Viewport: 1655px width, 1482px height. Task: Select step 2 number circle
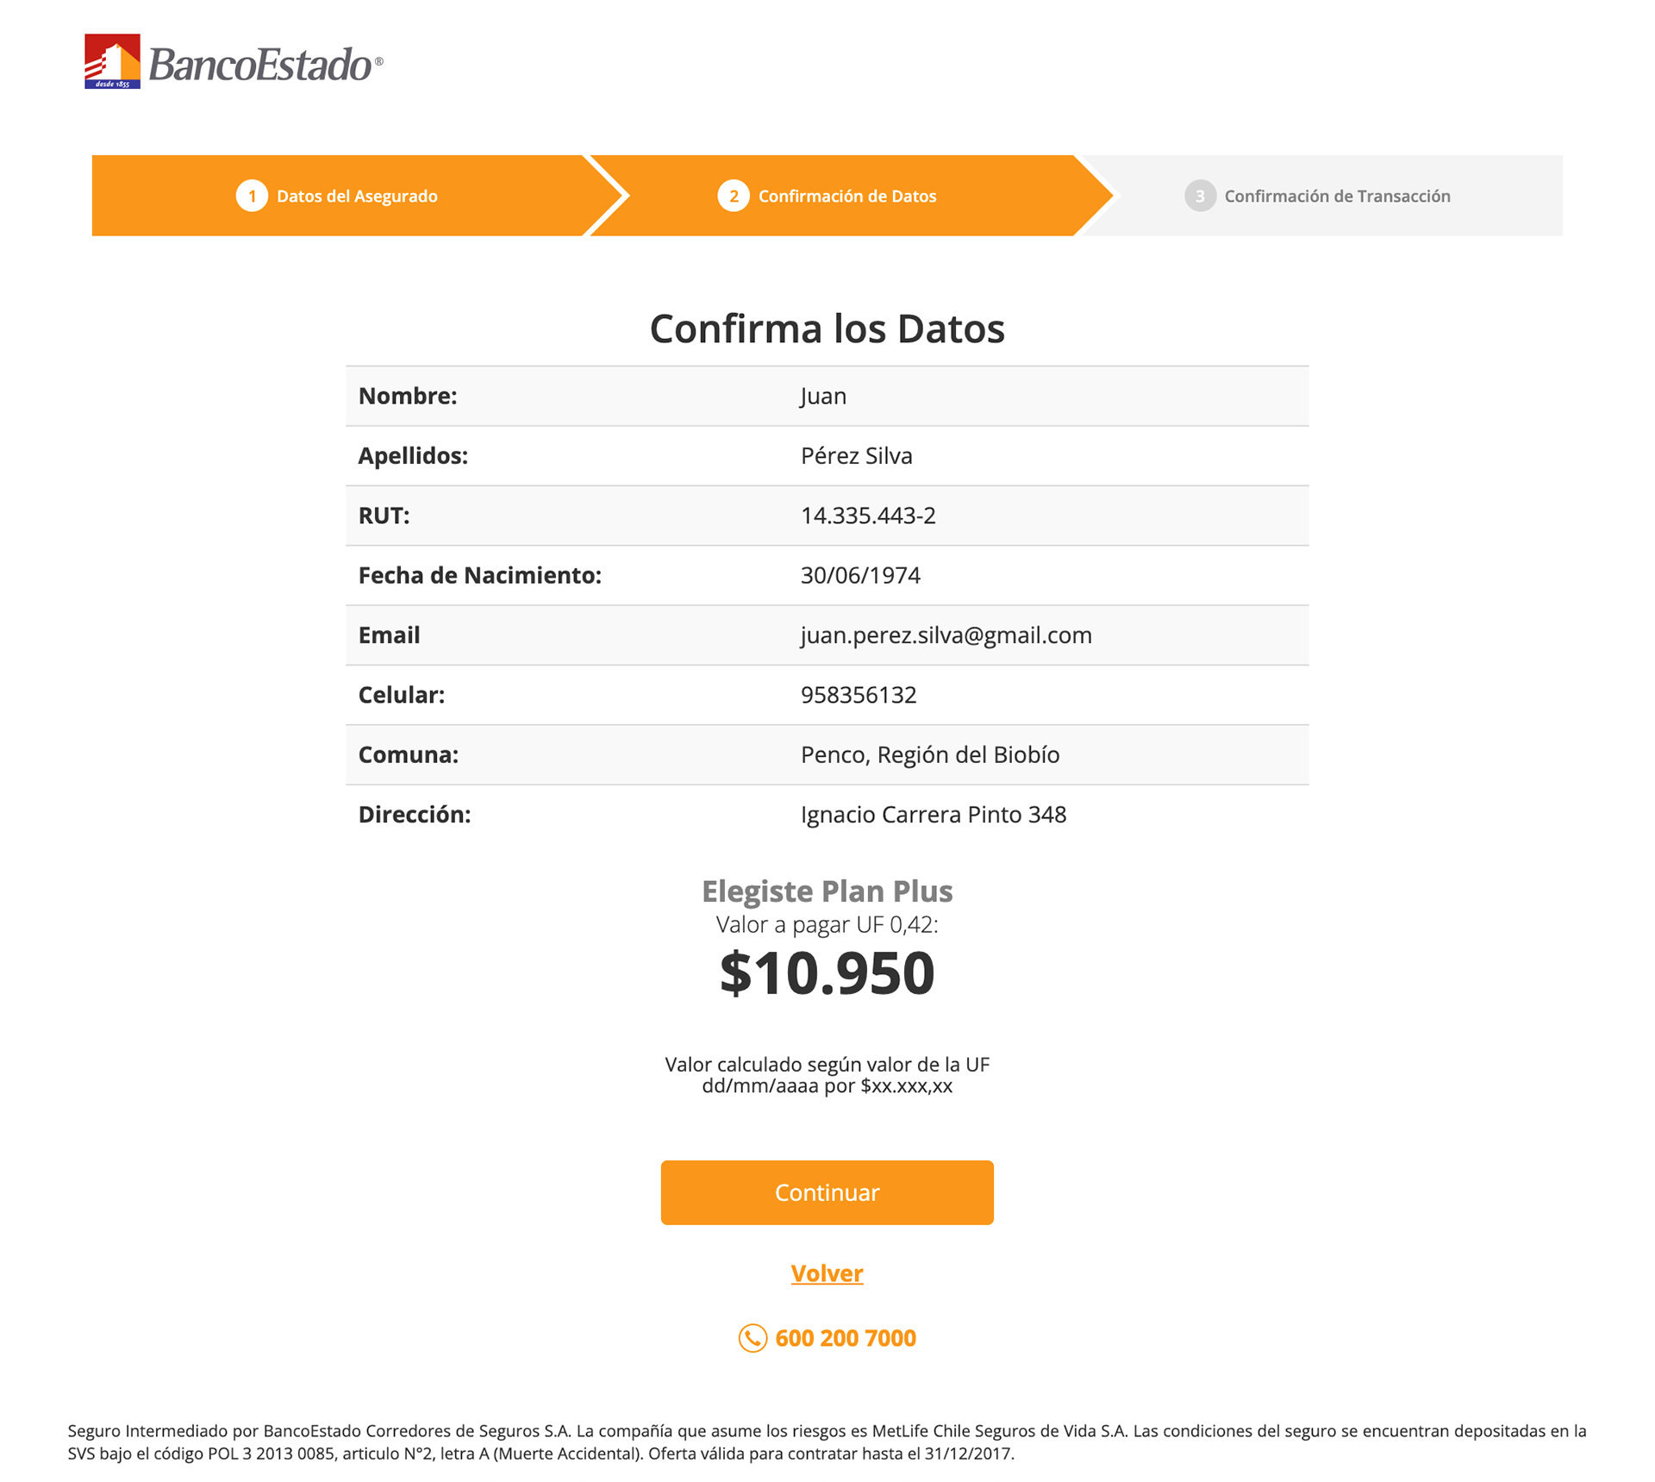(733, 196)
